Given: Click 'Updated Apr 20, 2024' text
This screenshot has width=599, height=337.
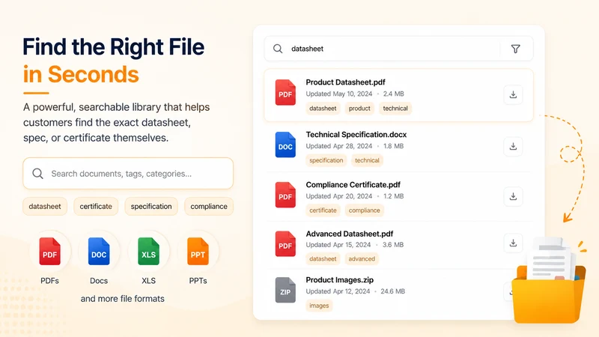Looking at the screenshot, I should (x=339, y=196).
